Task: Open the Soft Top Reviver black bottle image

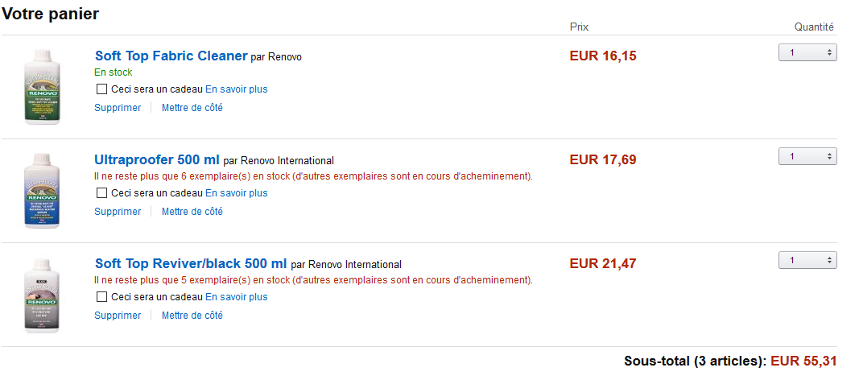Action: coord(42,295)
